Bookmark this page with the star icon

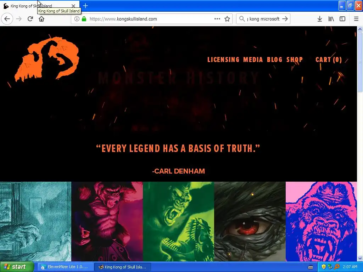click(227, 19)
